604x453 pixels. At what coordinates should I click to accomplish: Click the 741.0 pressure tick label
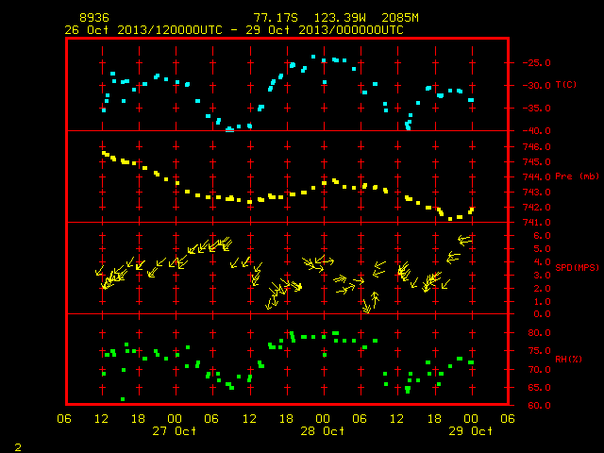click(x=537, y=223)
